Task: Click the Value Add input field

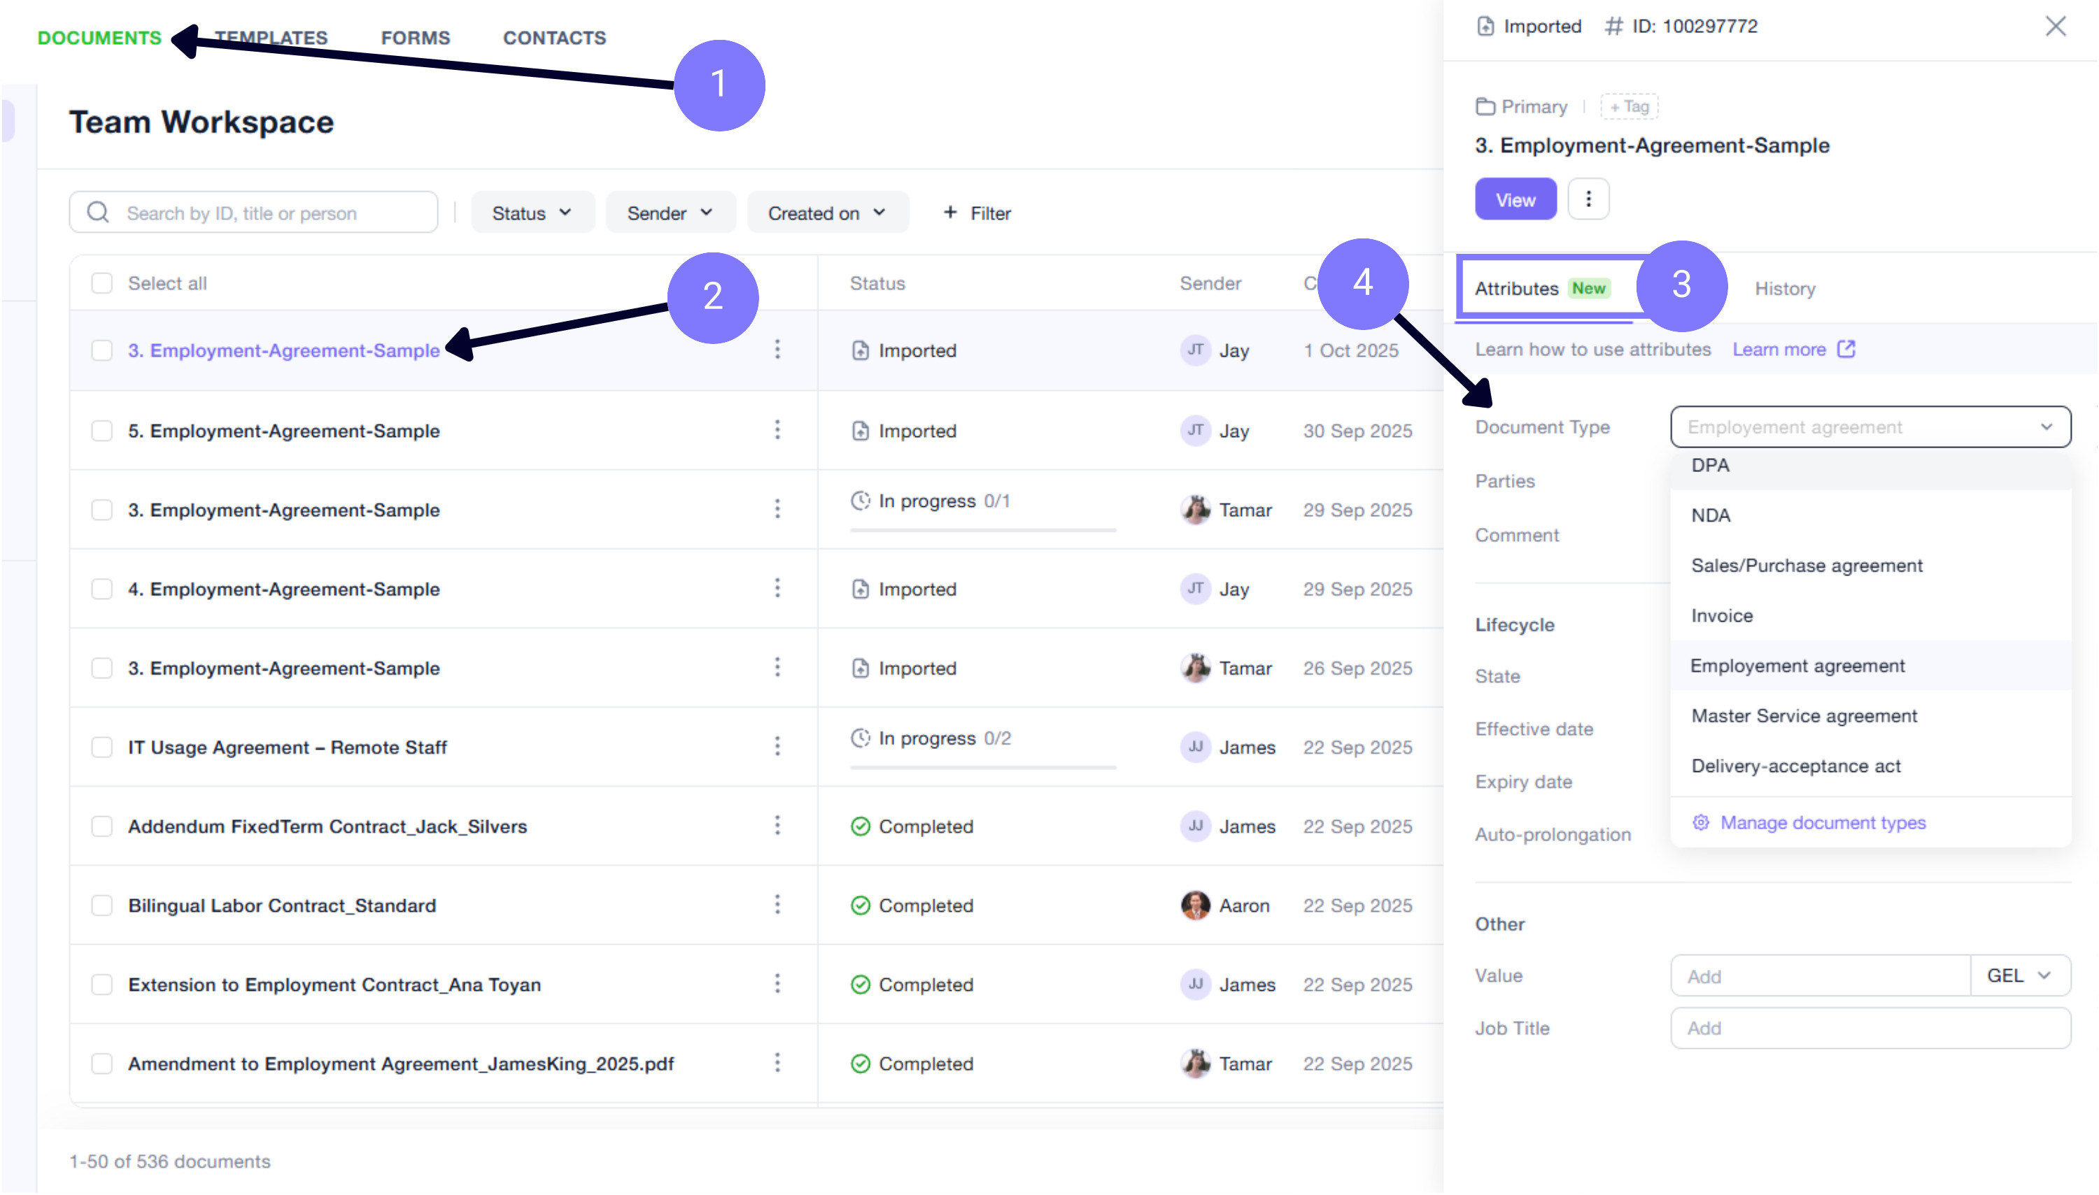Action: click(1821, 975)
